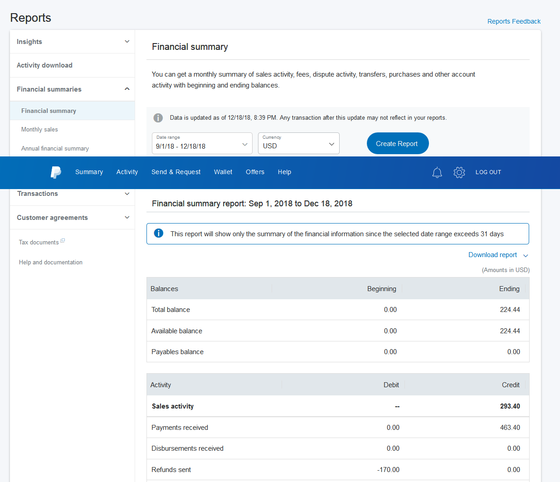Screen dimensions: 560x482
Task: Click the Payments received credit 463.40
Action: (x=510, y=428)
